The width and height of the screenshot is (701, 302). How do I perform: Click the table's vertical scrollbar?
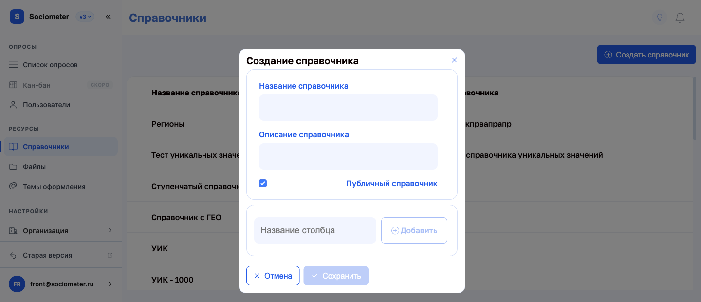click(695, 108)
